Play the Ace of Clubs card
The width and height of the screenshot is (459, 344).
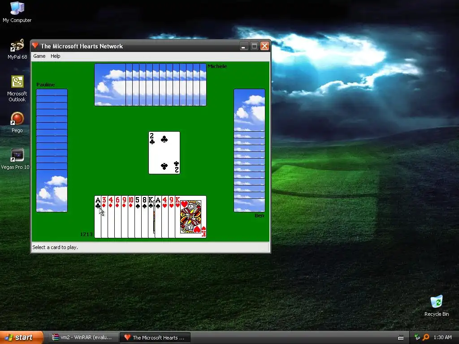[97, 217]
